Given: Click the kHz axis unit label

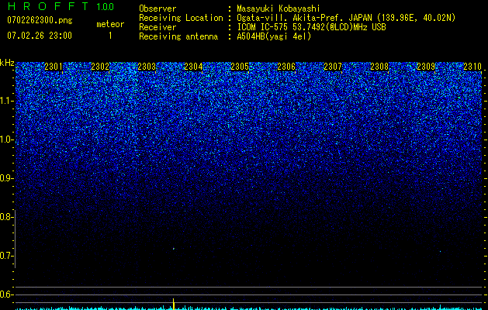Looking at the screenshot, I should pyautogui.click(x=7, y=63).
